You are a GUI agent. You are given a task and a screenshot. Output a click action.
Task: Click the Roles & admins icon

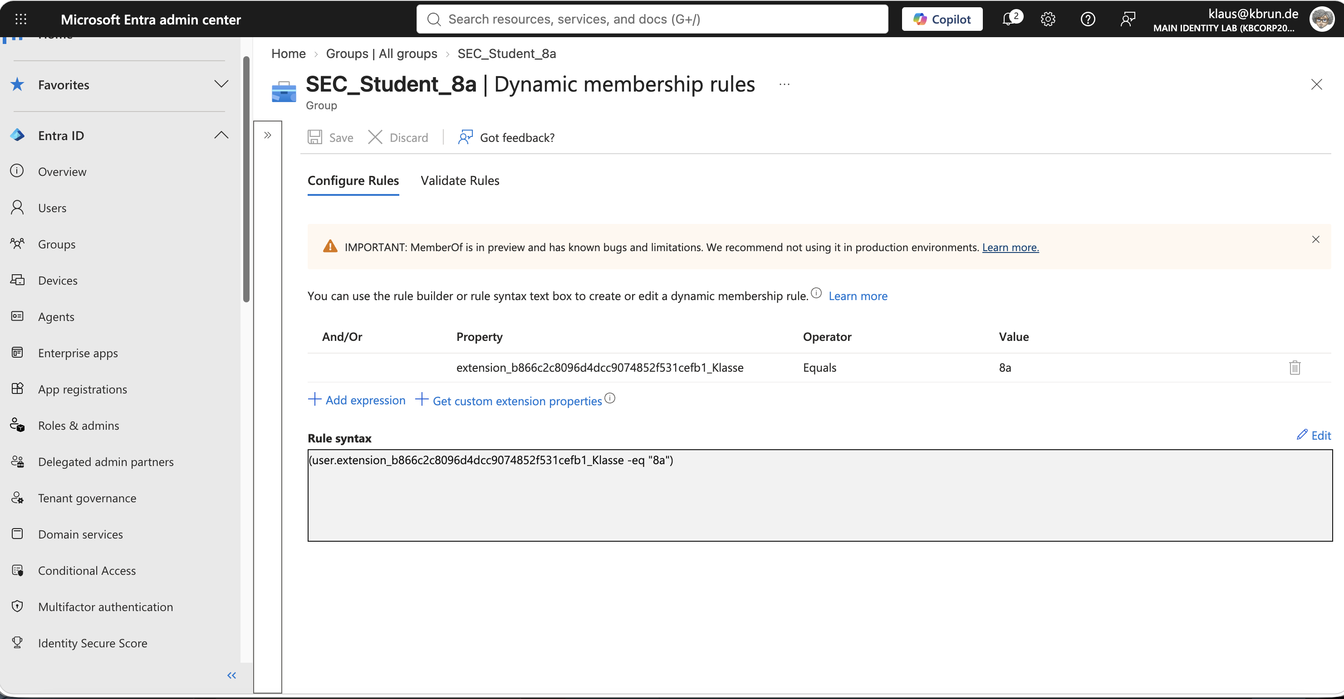(17, 425)
